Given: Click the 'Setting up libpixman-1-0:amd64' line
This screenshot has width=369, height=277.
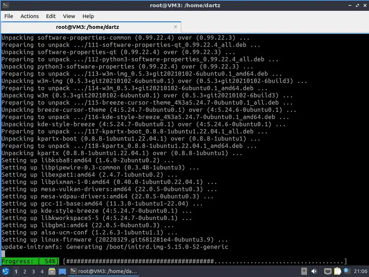Looking at the screenshot, I should pyautogui.click(x=109, y=182).
